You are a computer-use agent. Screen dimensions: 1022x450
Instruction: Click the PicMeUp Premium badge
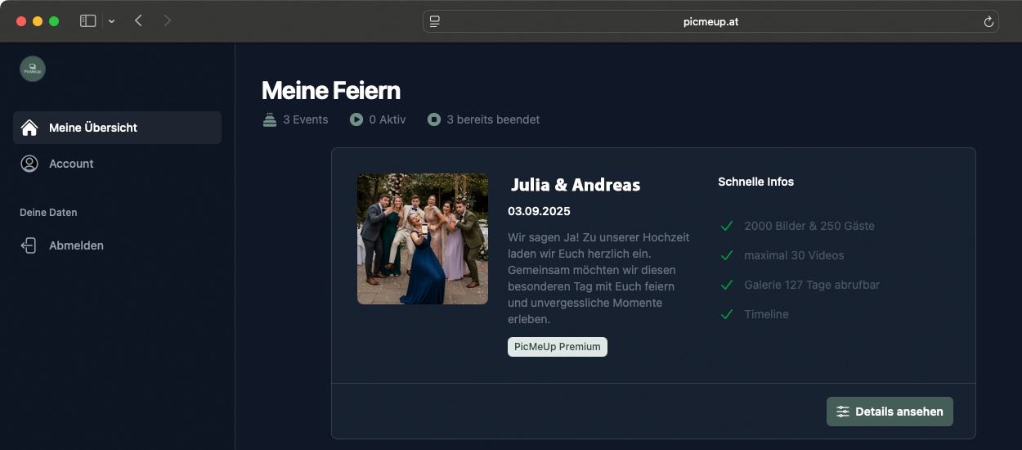pyautogui.click(x=557, y=347)
